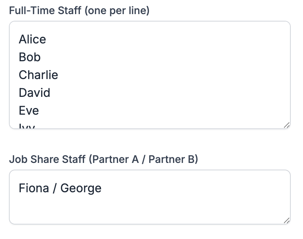Click the name "David" in the staff list
The image size is (303, 239).
pos(35,93)
